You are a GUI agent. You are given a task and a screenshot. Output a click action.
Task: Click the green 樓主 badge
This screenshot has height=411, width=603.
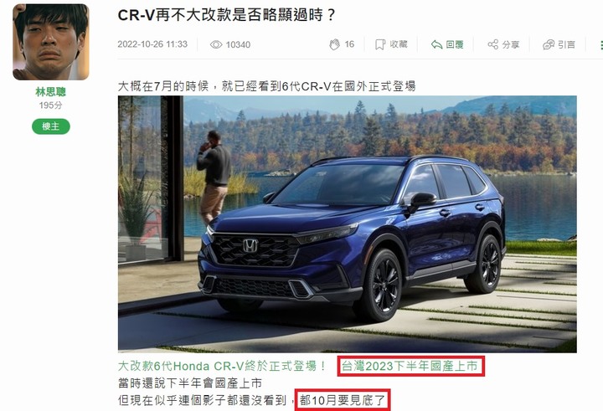51,126
